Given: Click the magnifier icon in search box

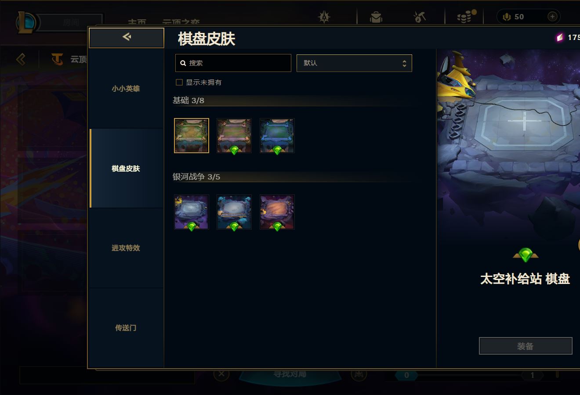Looking at the screenshot, I should (183, 63).
